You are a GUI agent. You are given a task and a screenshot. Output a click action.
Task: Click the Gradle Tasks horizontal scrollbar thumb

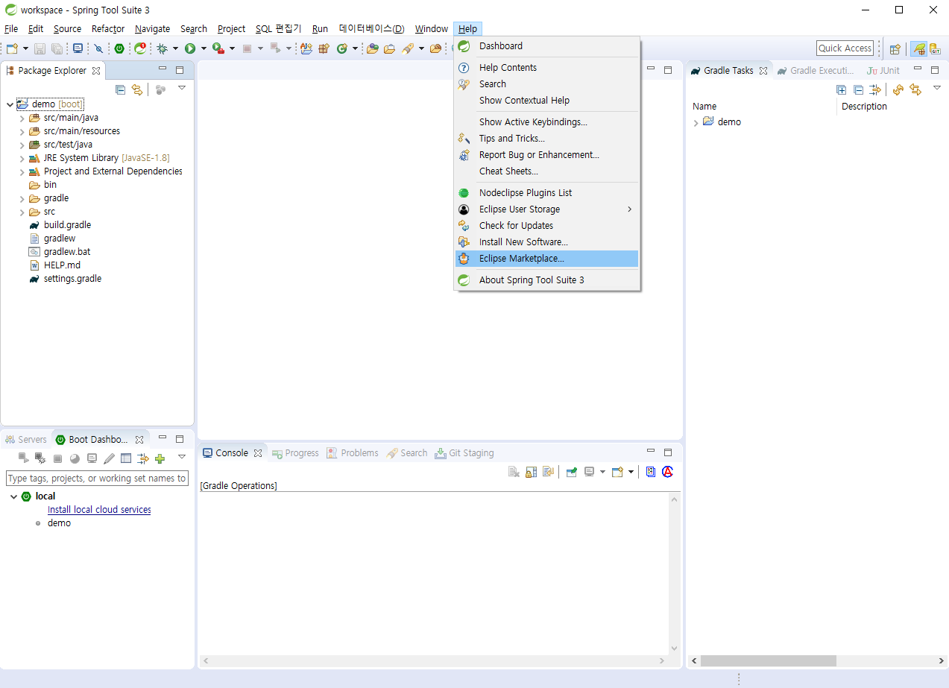pos(768,661)
